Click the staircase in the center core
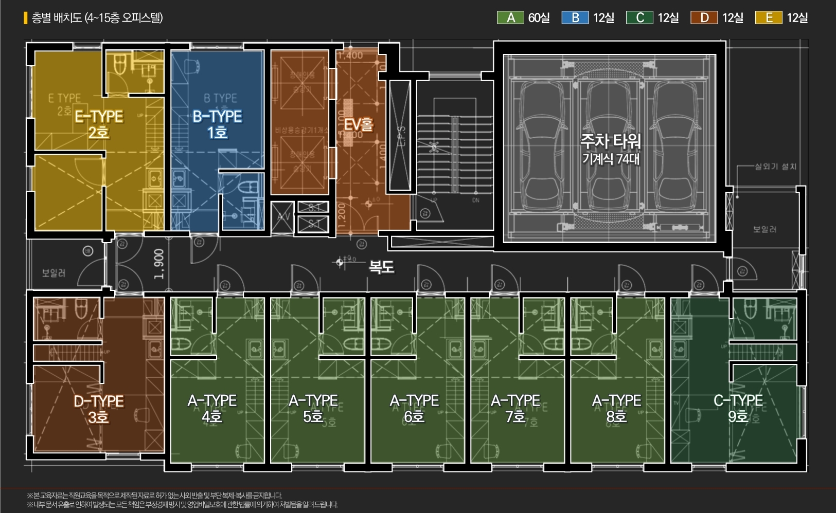 point(453,154)
